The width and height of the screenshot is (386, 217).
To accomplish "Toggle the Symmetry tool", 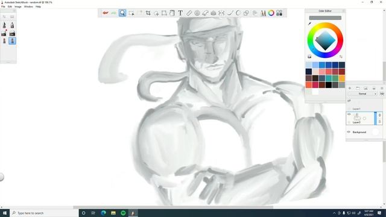I will (221, 13).
